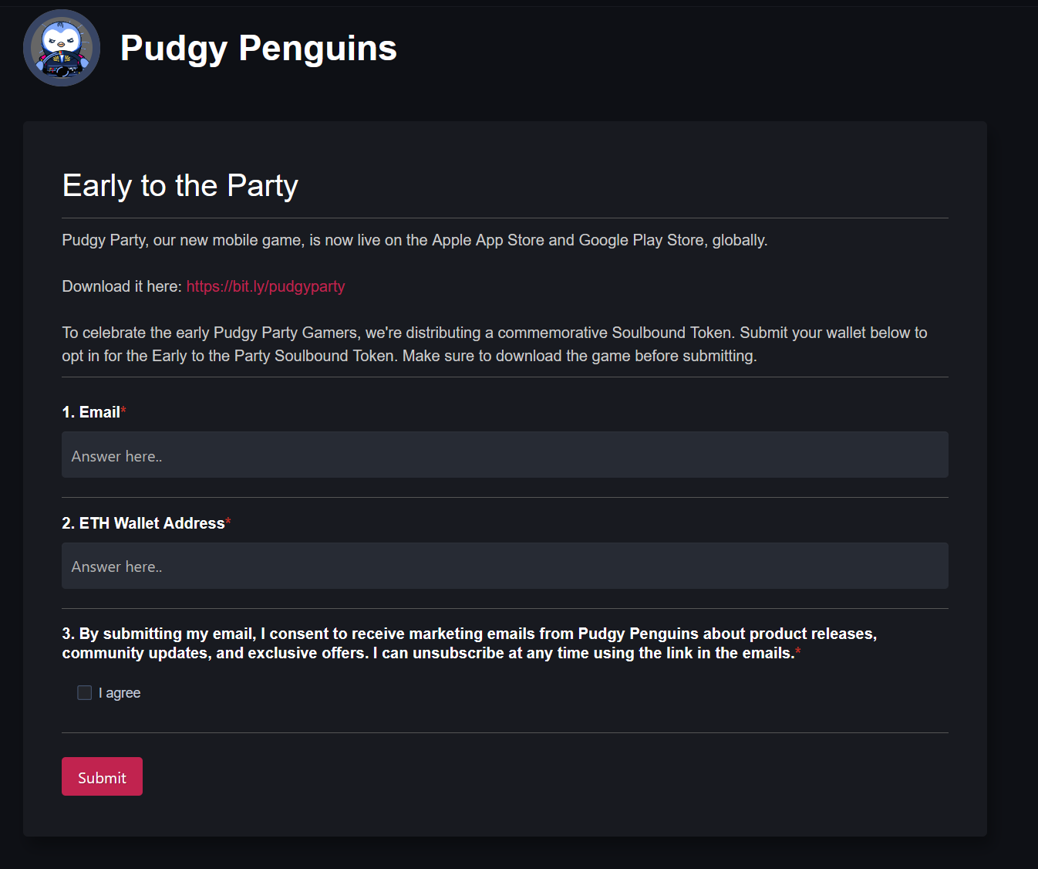Click the "To celebrate the early" paragraph

pyautogui.click(x=494, y=344)
